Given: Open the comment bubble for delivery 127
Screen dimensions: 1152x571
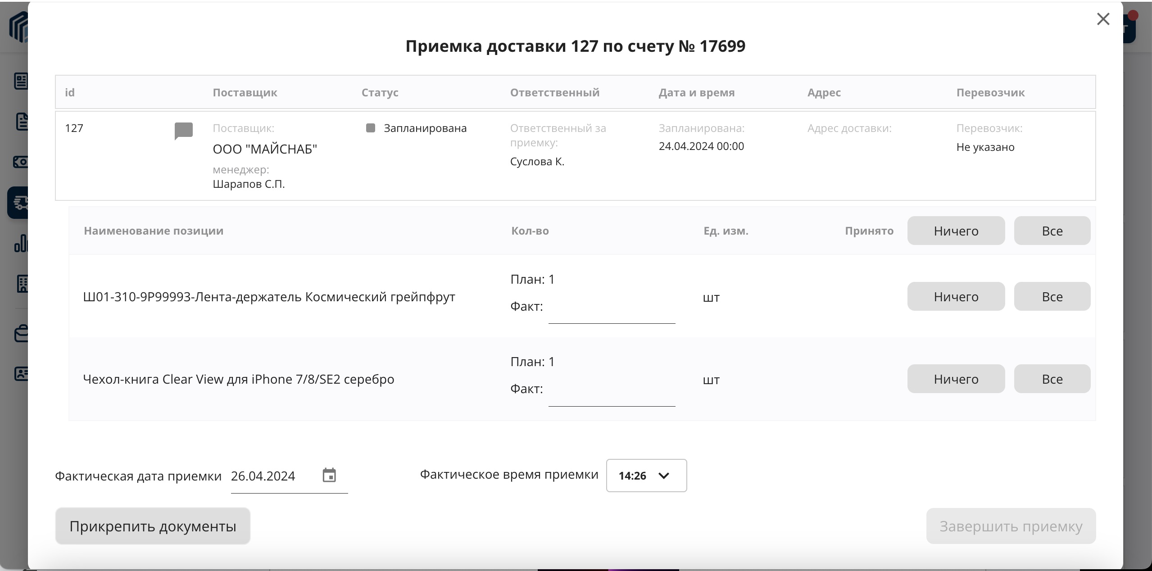Looking at the screenshot, I should pos(183,131).
